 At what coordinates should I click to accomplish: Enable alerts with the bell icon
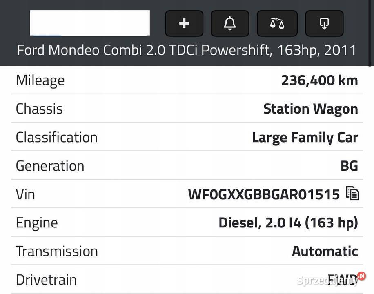230,23
